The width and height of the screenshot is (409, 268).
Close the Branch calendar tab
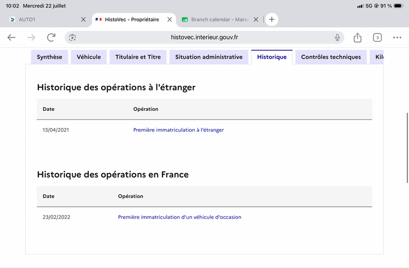coord(256,19)
